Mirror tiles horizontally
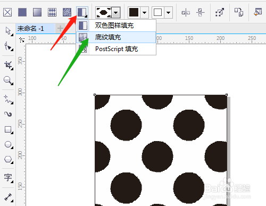 [x=186, y=13]
